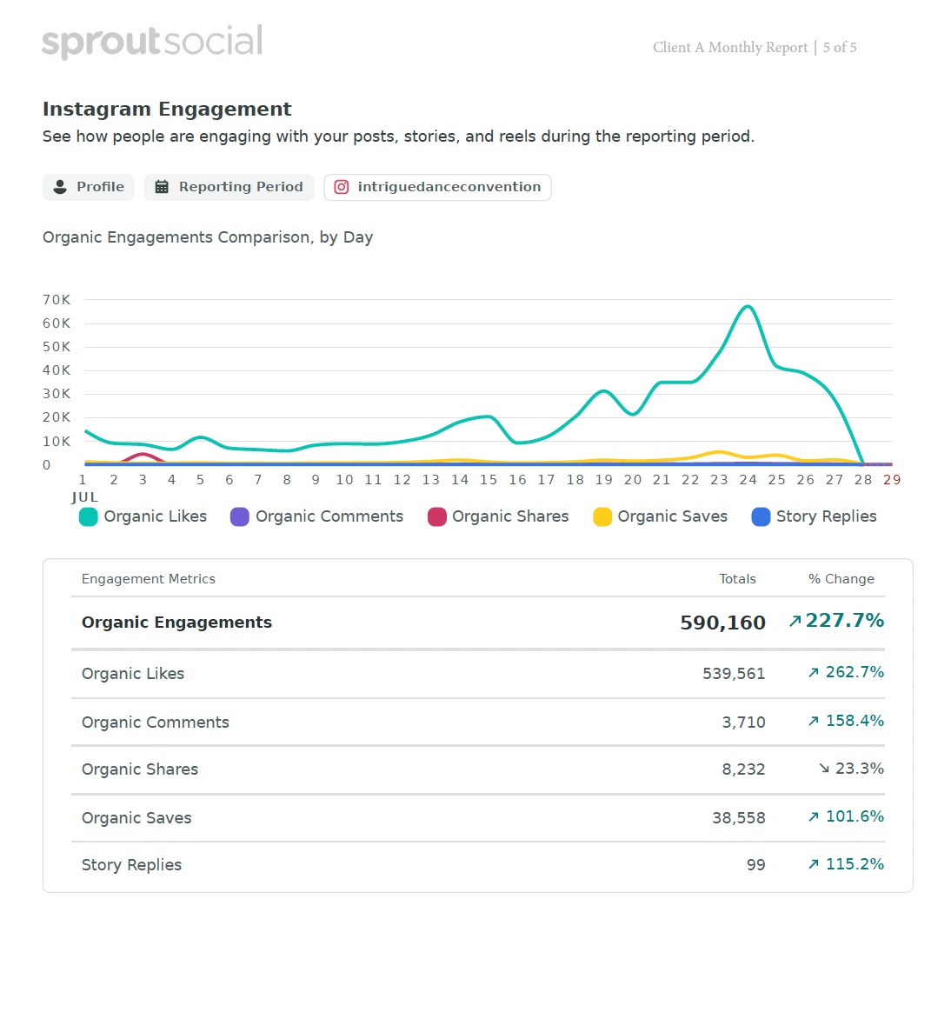Click the 23.3% change value
The image size is (951, 1019).
[x=860, y=769]
